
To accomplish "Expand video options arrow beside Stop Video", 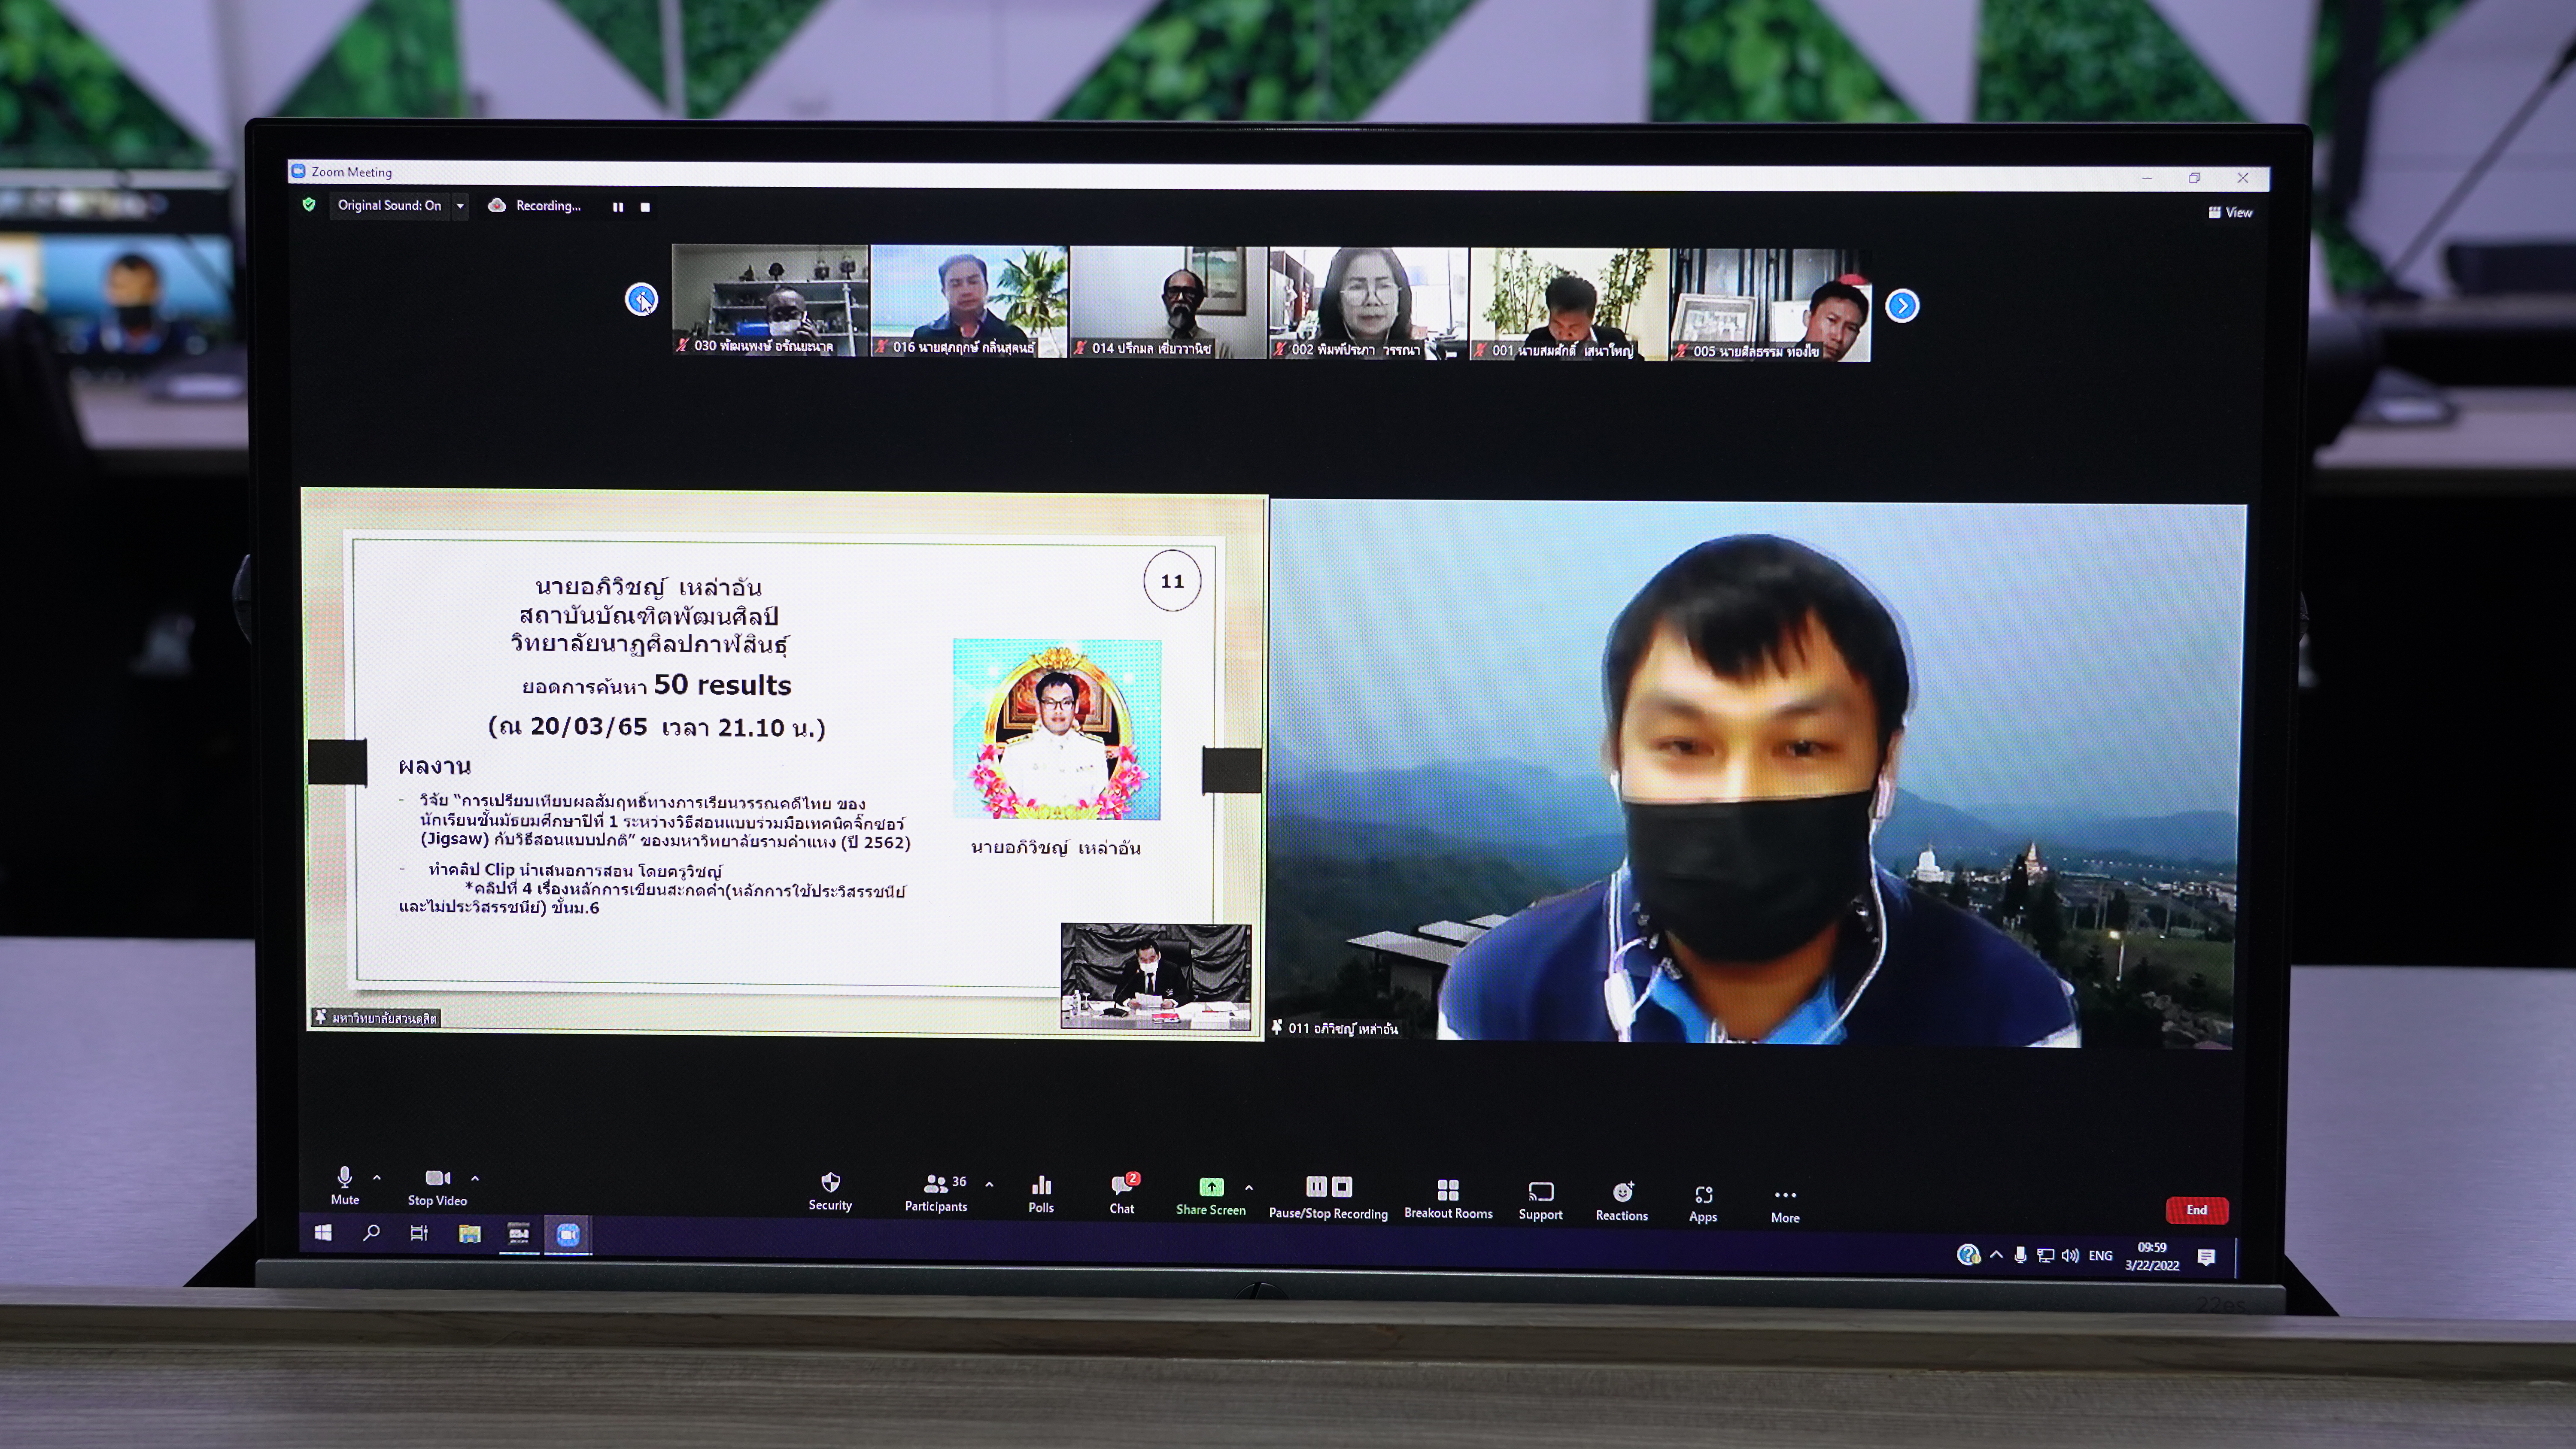I will tap(475, 1179).
